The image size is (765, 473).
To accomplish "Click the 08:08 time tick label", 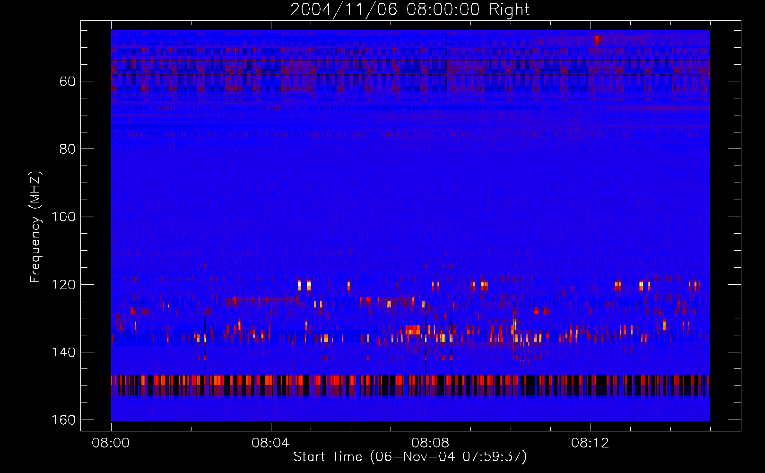I will (x=430, y=443).
